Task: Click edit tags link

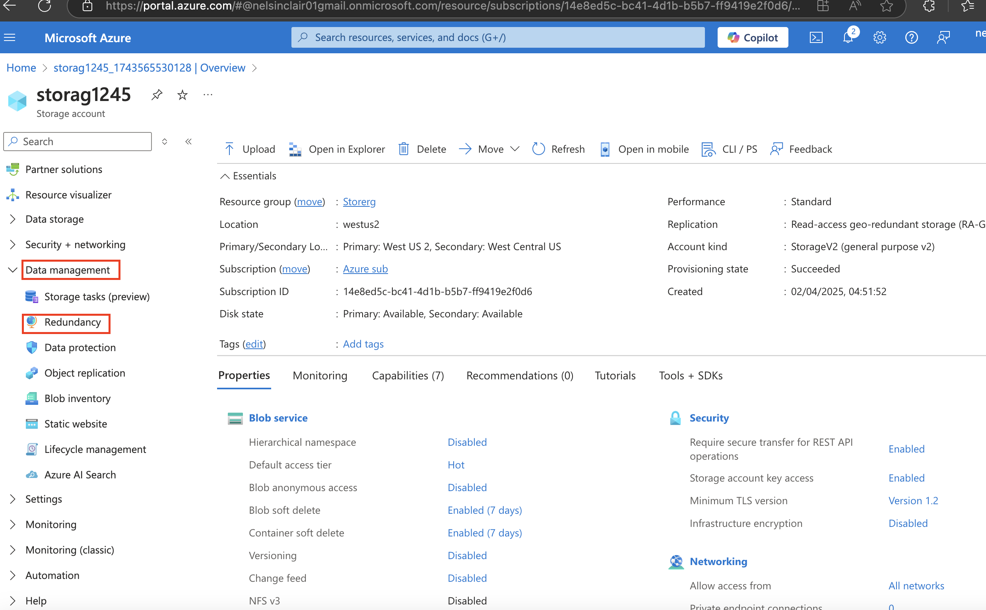Action: (x=254, y=344)
